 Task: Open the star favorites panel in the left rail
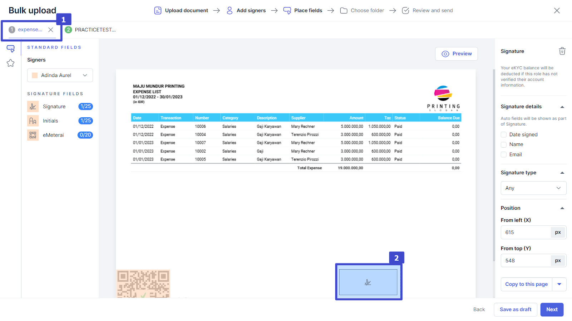[11, 63]
